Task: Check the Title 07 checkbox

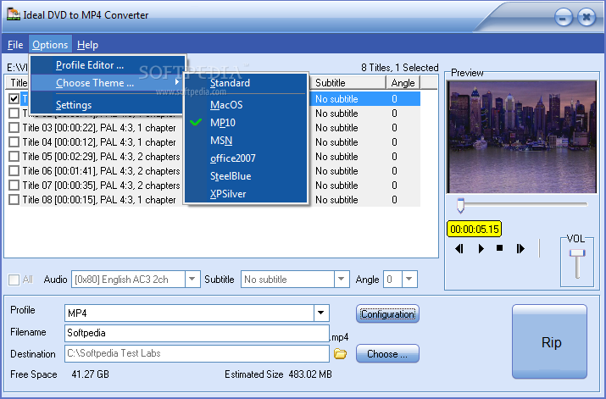Action: [x=14, y=186]
